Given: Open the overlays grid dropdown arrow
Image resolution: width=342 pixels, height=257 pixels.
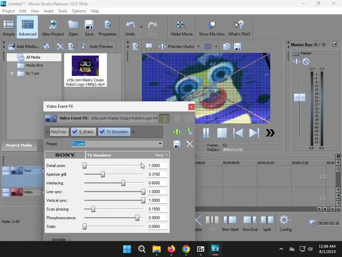Looking at the screenshot, I should [216, 46].
